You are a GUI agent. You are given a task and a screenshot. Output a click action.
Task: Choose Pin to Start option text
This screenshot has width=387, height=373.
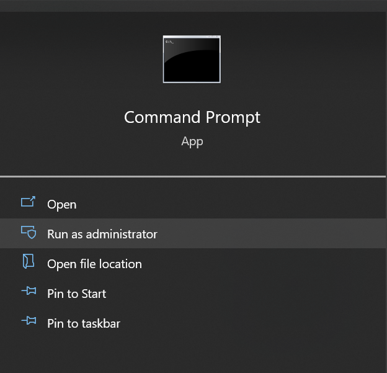click(76, 294)
